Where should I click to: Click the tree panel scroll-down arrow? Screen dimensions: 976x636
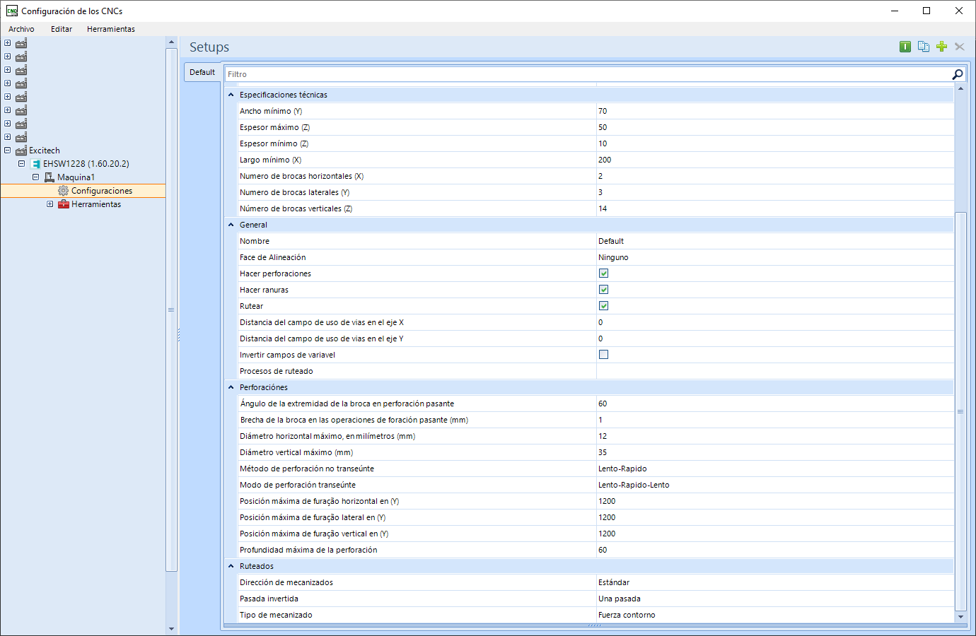171,628
